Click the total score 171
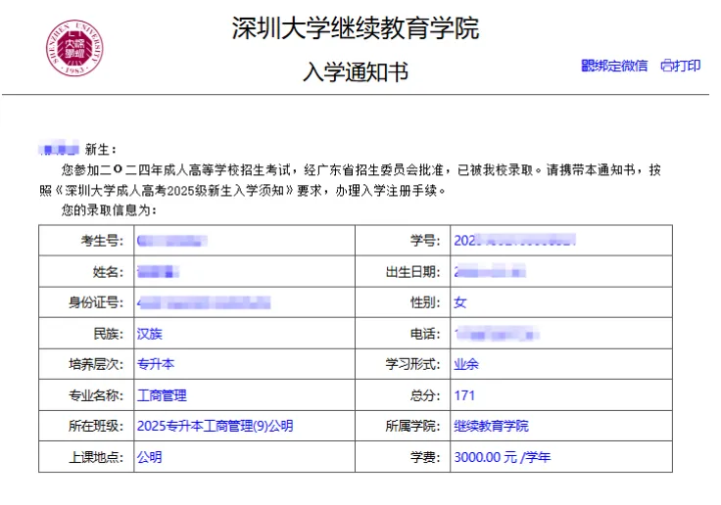721x505 pixels. tap(464, 395)
